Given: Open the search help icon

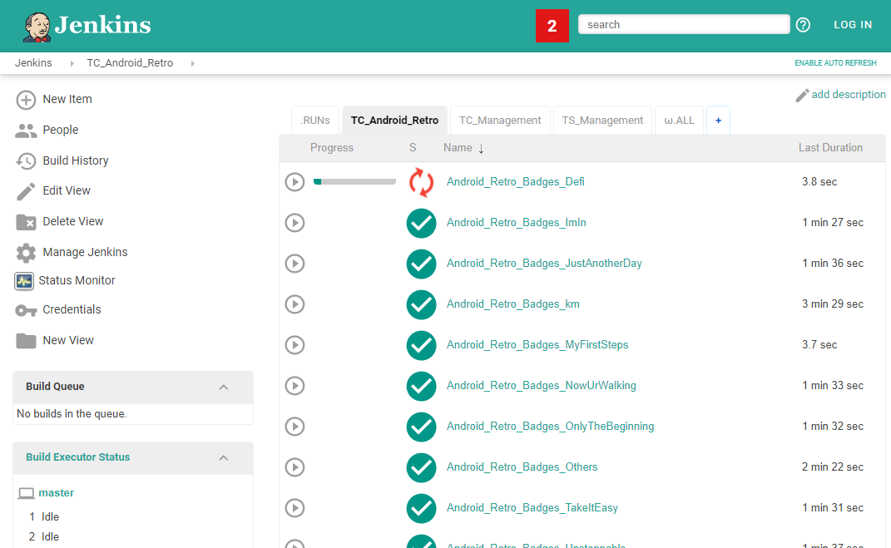Looking at the screenshot, I should (x=803, y=25).
